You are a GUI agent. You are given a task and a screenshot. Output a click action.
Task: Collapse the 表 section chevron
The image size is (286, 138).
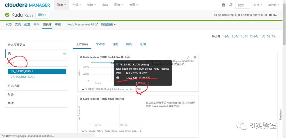point(64,54)
